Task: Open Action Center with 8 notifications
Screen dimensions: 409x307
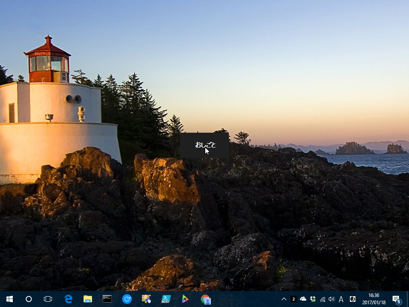Action: point(397,300)
